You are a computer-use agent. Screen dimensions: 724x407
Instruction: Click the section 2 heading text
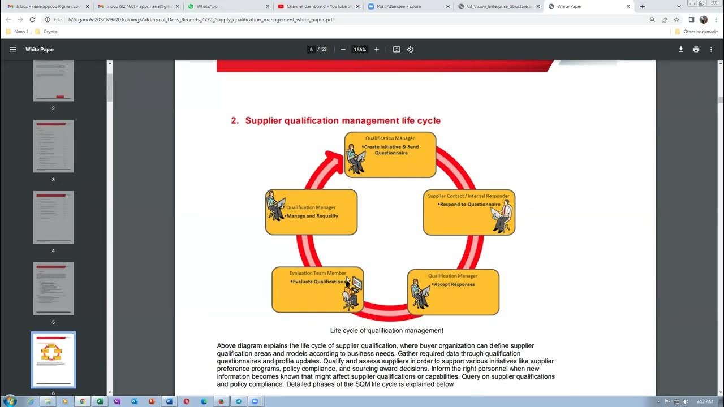click(x=335, y=120)
